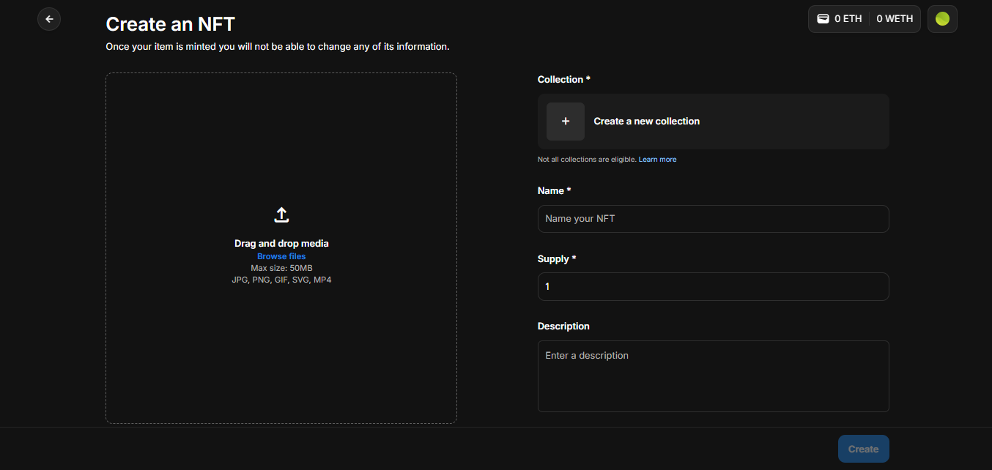992x470 pixels.
Task: Click the Create an NFT heading
Action: click(x=170, y=23)
